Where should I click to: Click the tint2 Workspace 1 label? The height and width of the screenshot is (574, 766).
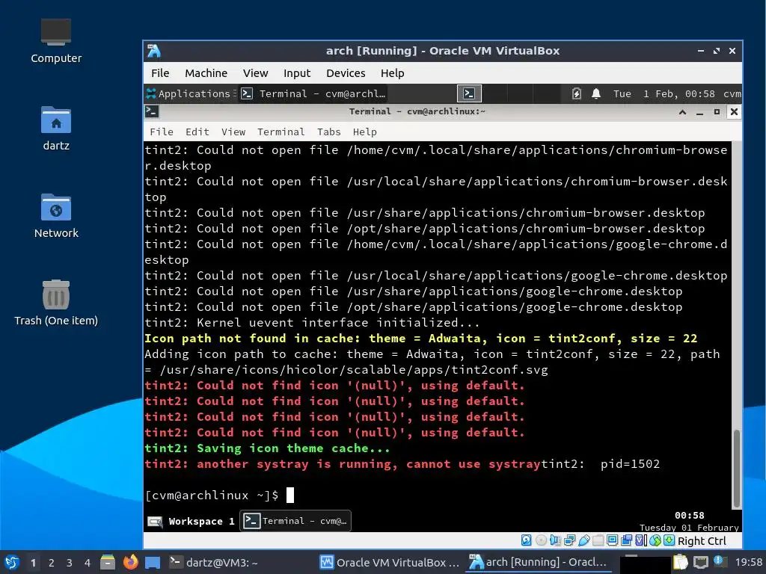click(x=201, y=521)
